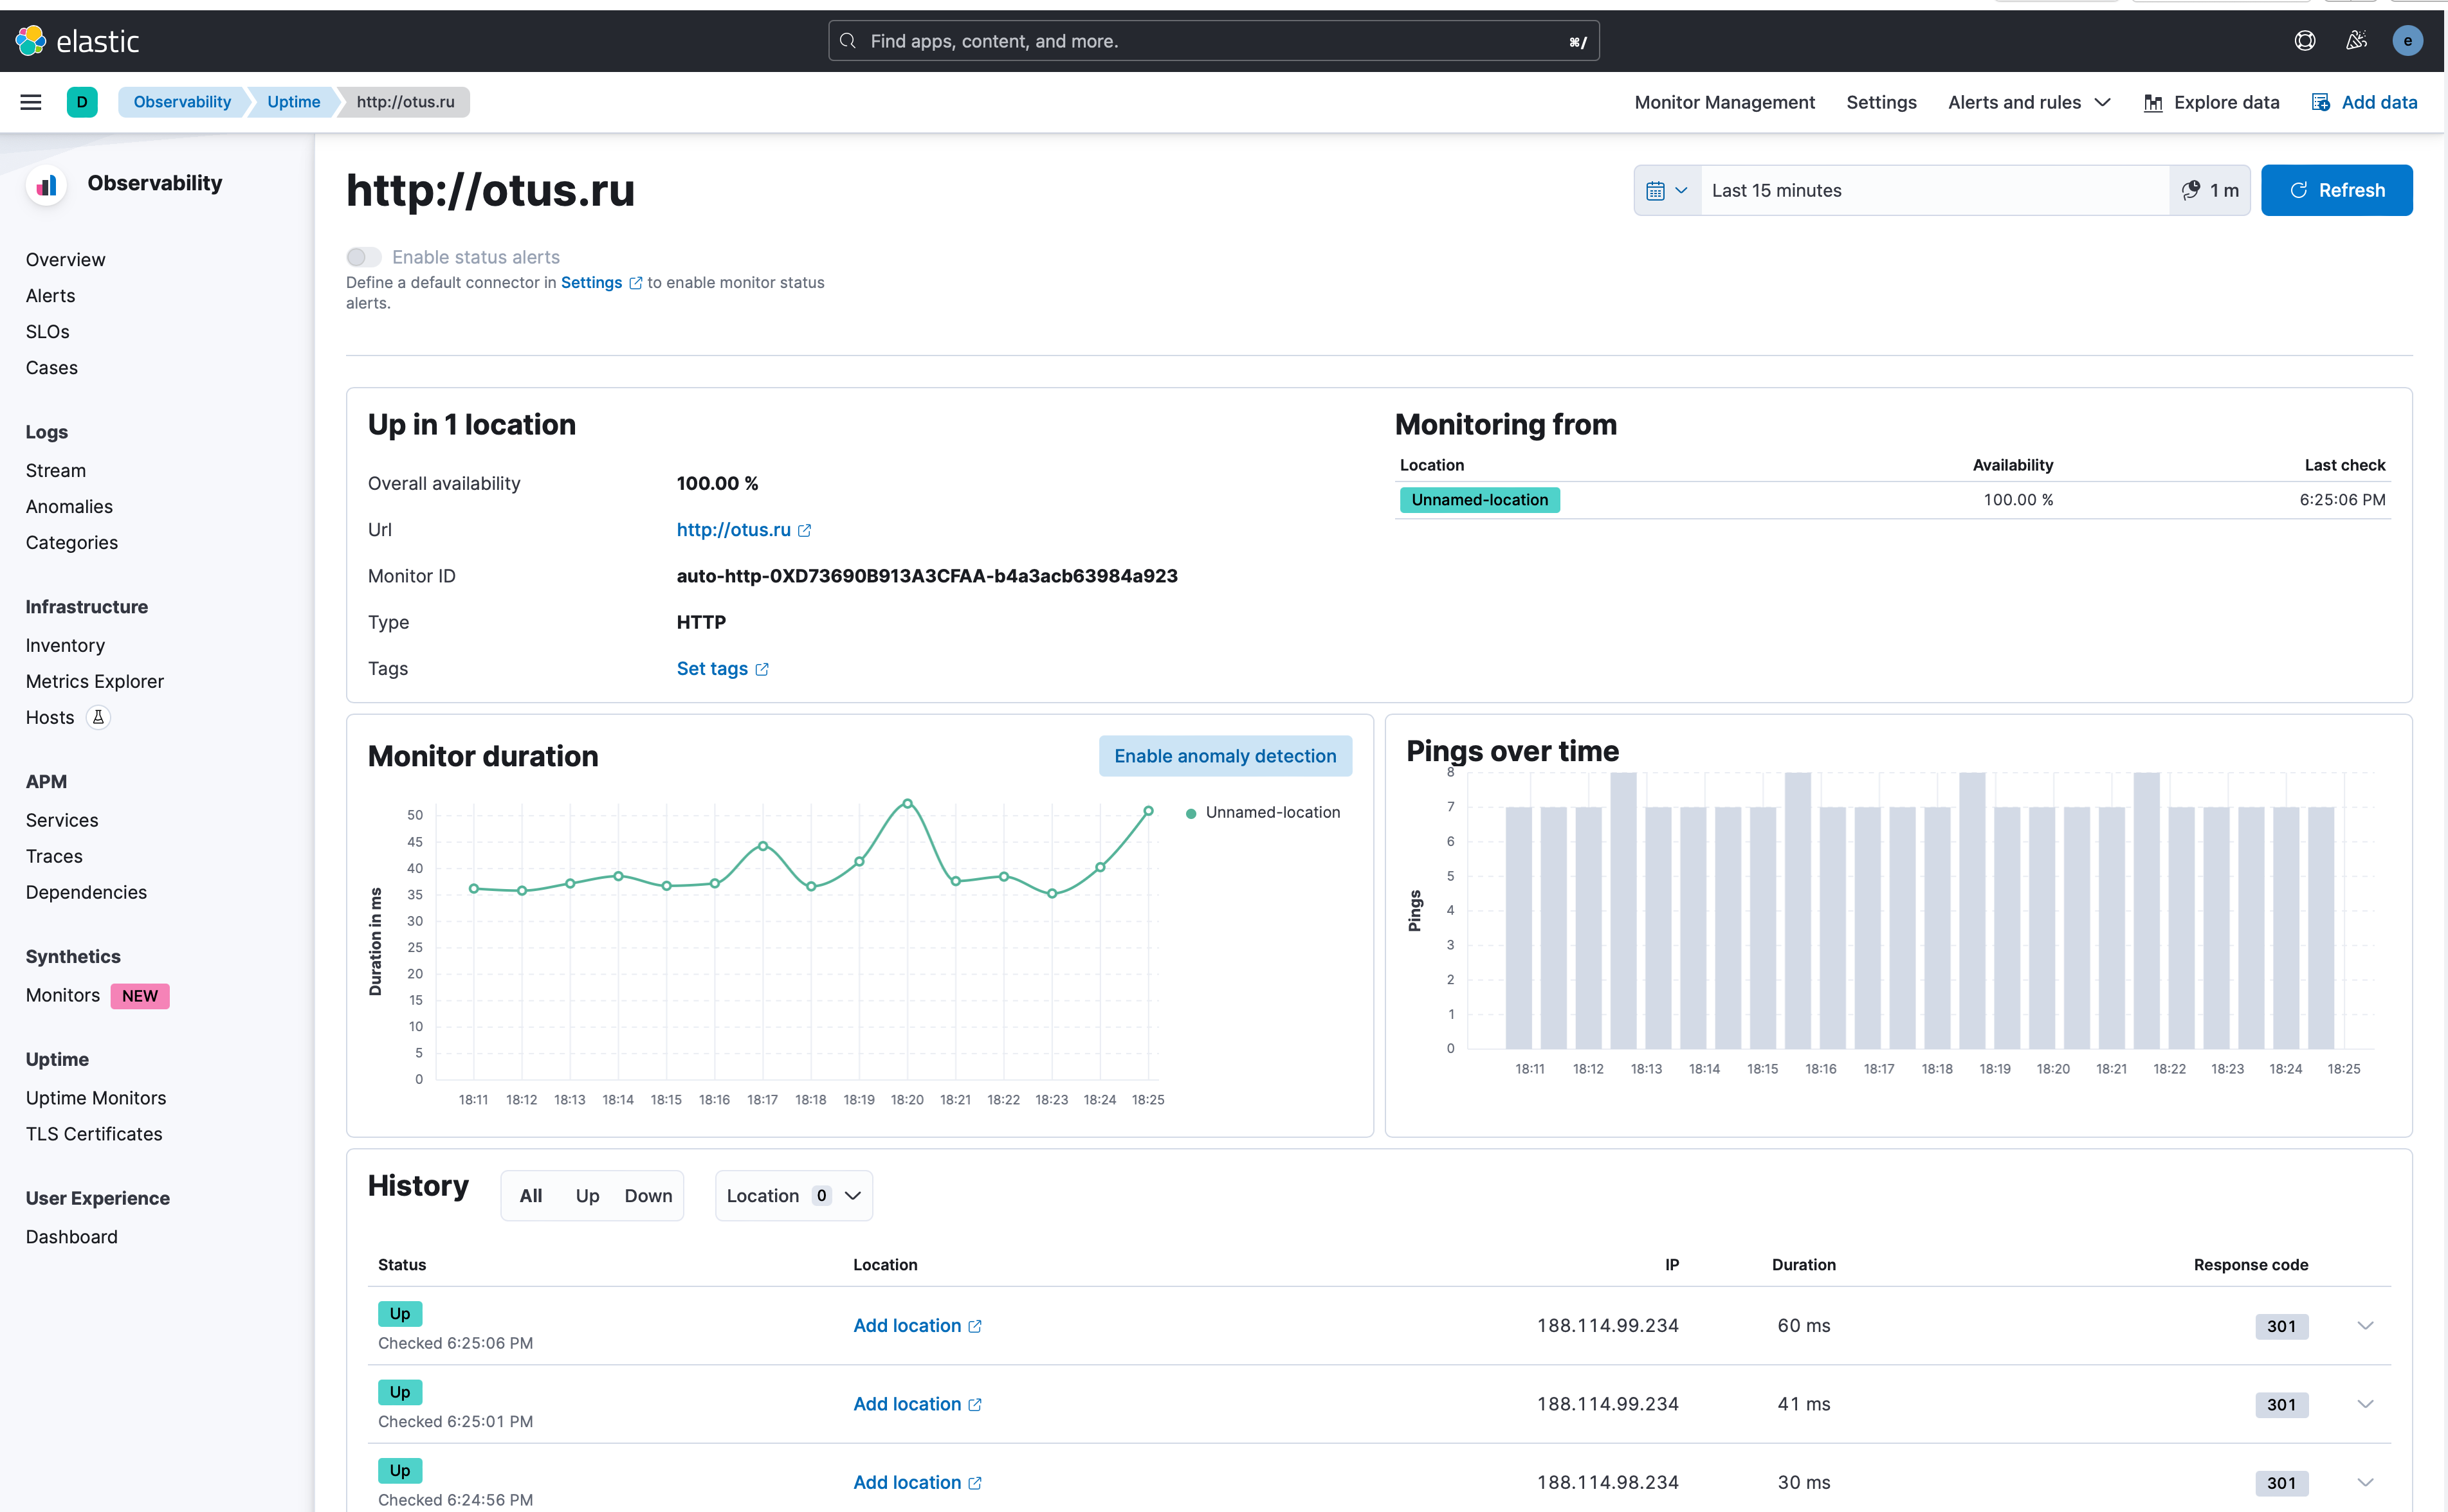Click the last 18:25 point on duration chart
The width and height of the screenshot is (2448, 1512).
coord(1149,811)
